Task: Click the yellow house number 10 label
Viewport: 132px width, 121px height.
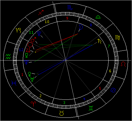Action: (47, 22)
